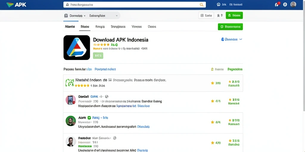Click the five stars in the first list row
305x152 pixels.
pos(82,85)
